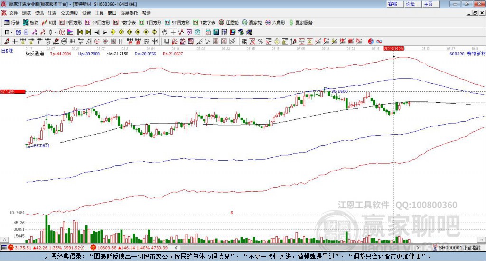The image size is (486, 261).
Task: Open the calculator tool icon
Action: coord(216,32)
